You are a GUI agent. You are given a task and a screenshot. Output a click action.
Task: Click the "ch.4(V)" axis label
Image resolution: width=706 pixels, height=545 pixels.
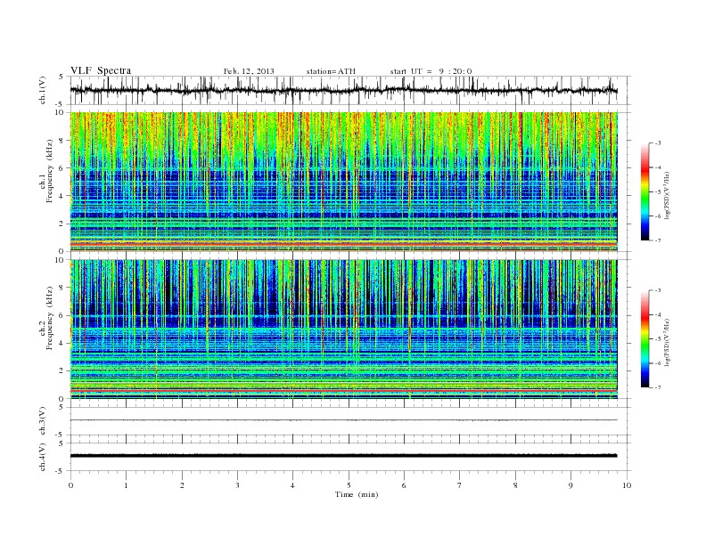tap(43, 457)
